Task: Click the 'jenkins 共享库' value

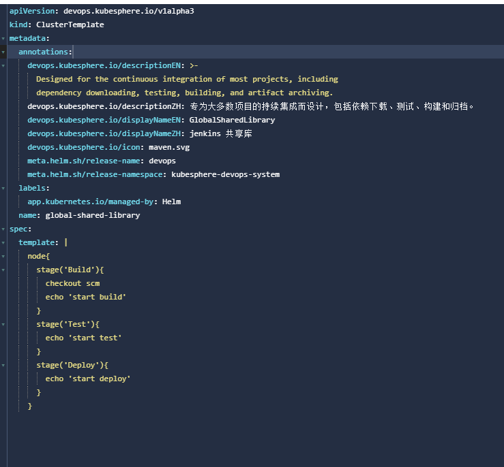Action: coord(221,133)
